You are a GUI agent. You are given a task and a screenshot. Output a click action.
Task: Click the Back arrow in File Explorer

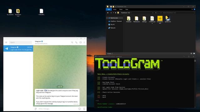[108, 13]
